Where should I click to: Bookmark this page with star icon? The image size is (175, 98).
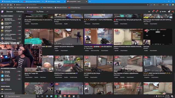click(x=148, y=5)
